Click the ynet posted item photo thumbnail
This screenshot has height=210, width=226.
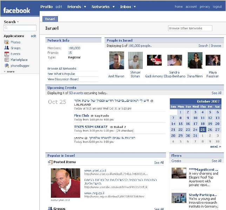(65, 183)
